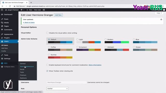Click the Appearance brush icon
This screenshot has height=93, width=166.
[x=2, y=34]
